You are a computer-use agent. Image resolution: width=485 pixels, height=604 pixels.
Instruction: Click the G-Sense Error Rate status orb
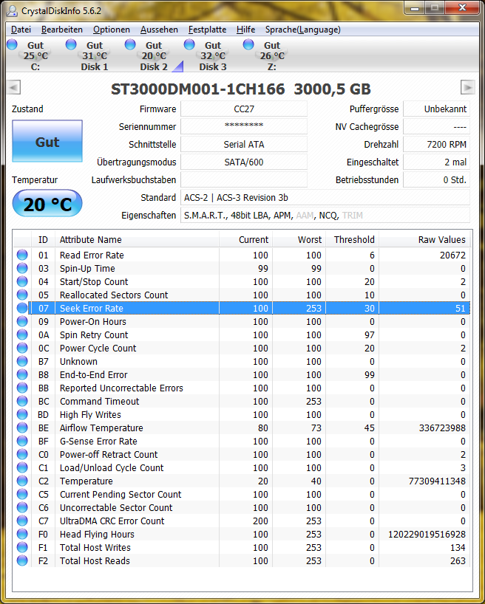(x=22, y=441)
